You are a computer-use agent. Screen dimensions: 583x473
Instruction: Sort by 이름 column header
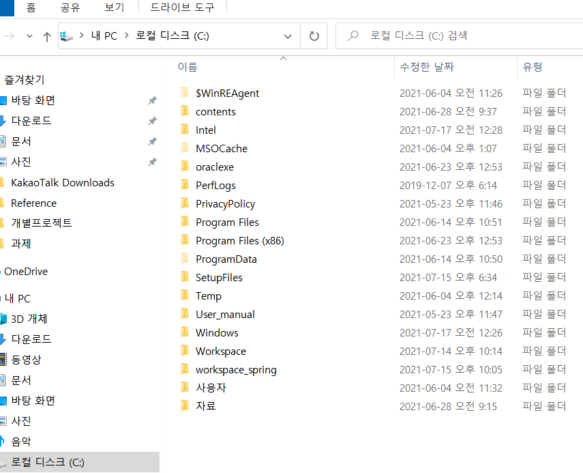click(x=188, y=67)
